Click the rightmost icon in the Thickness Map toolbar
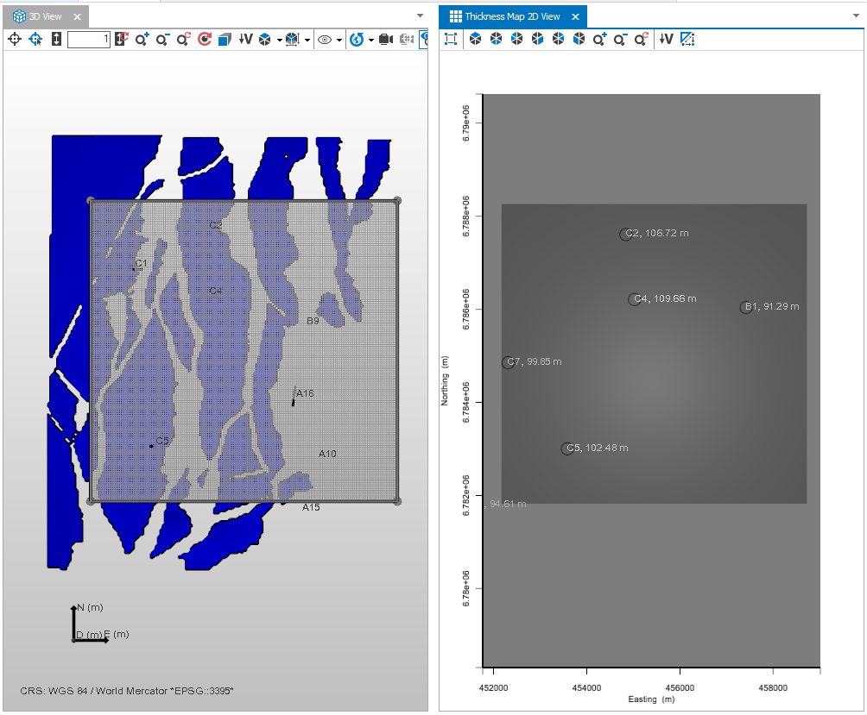Screen dimensions: 867x715 pos(687,39)
